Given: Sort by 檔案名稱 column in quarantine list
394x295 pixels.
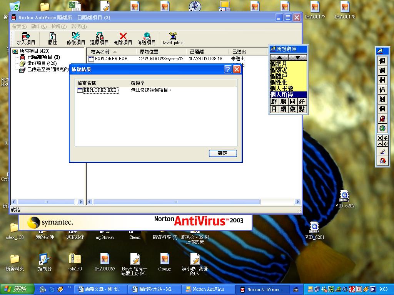Looking at the screenshot, I should point(112,52).
